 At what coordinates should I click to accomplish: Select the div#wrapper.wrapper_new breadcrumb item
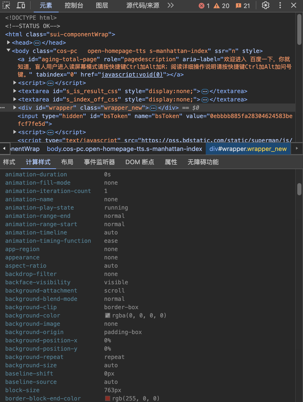pos(248,149)
